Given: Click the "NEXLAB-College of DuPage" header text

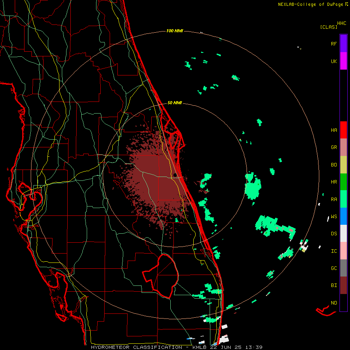Looking at the screenshot, I should coord(311,4).
